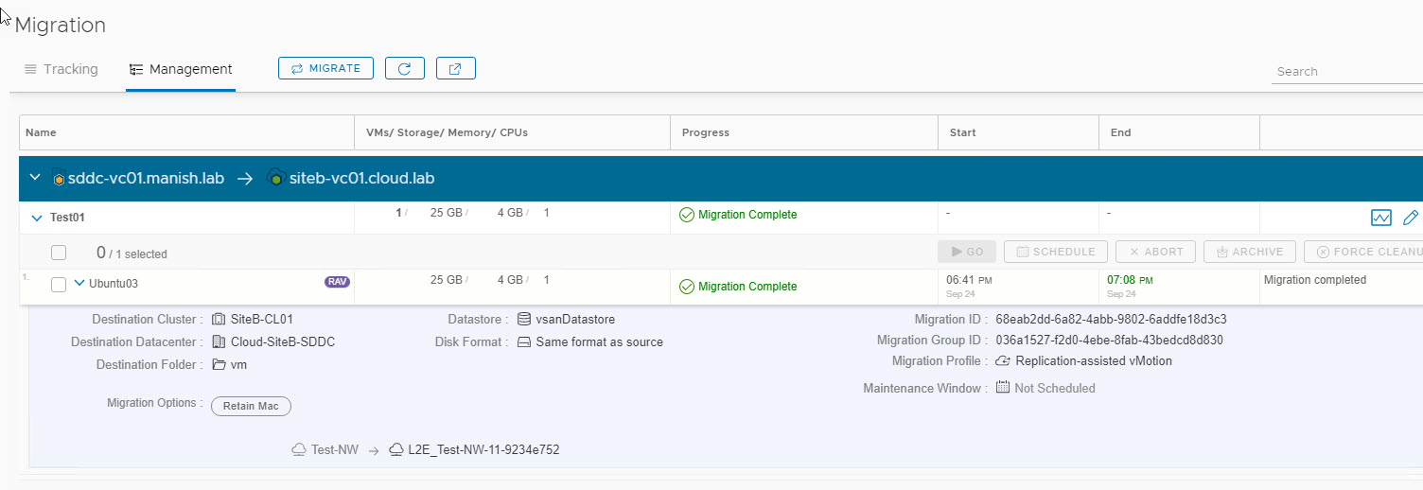The image size is (1423, 490).
Task: Click the pencil edit icon for Test01
Action: pos(1410,218)
